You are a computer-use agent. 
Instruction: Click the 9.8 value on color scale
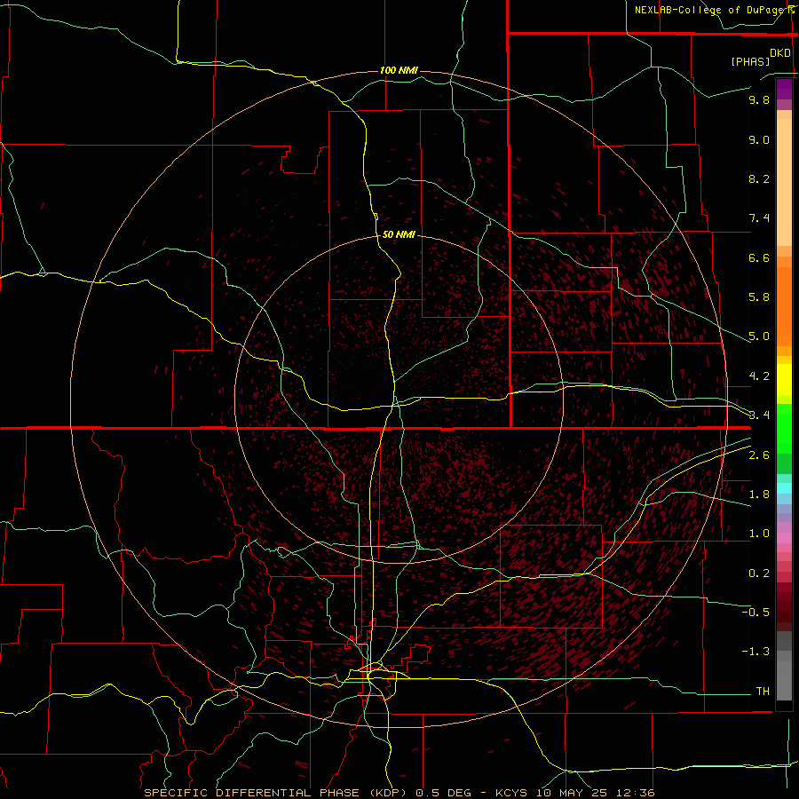coord(759,99)
